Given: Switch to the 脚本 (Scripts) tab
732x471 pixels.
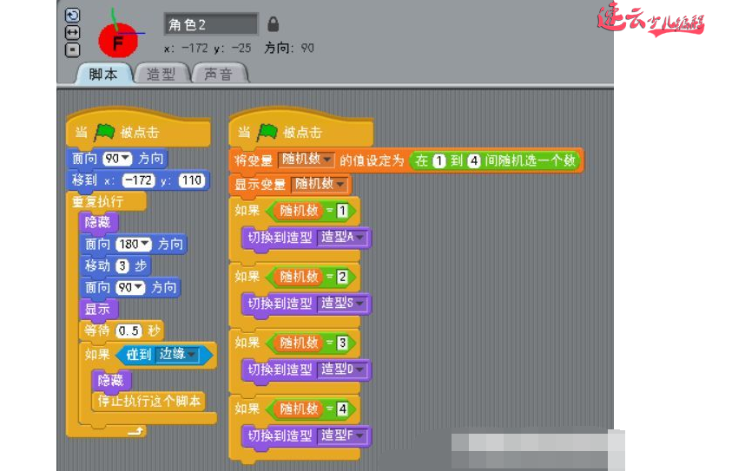Looking at the screenshot, I should (103, 74).
